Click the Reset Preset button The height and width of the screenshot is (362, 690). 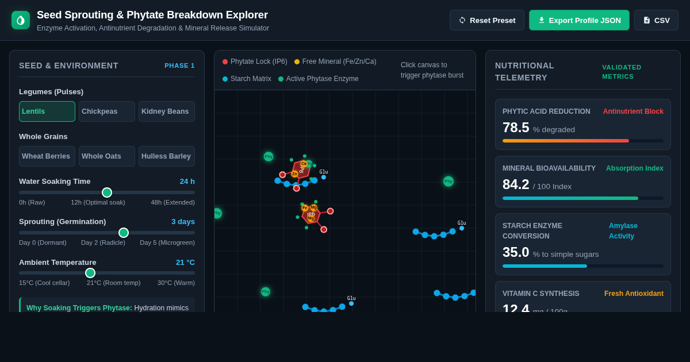(x=487, y=20)
